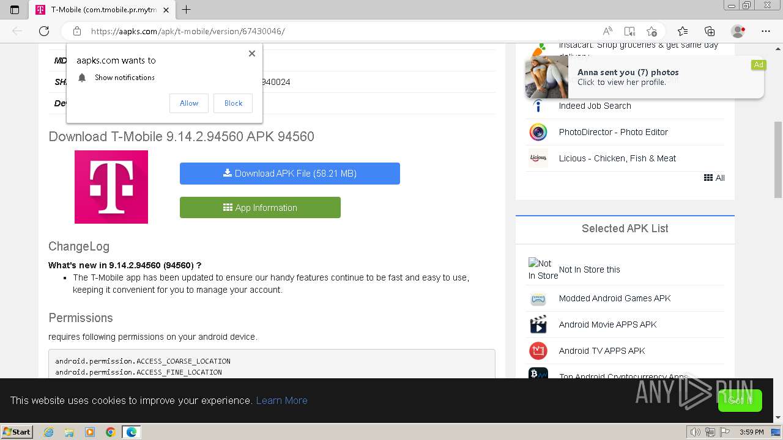Click the Selected APK List heading

coord(625,229)
